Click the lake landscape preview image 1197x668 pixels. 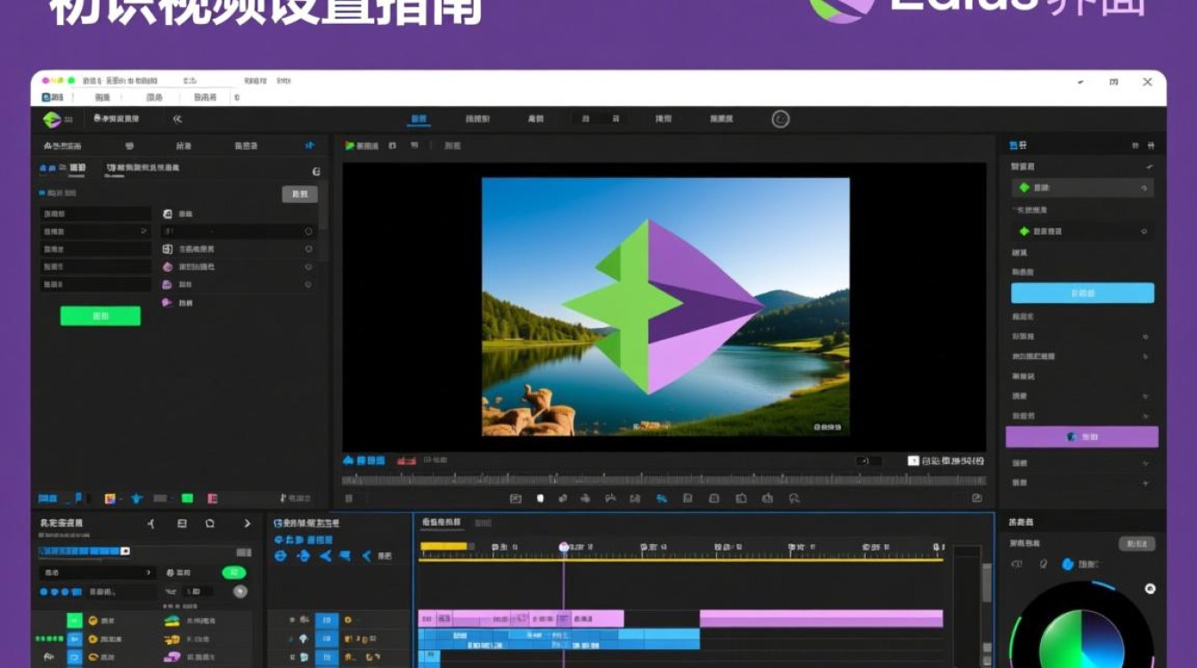pos(665,306)
